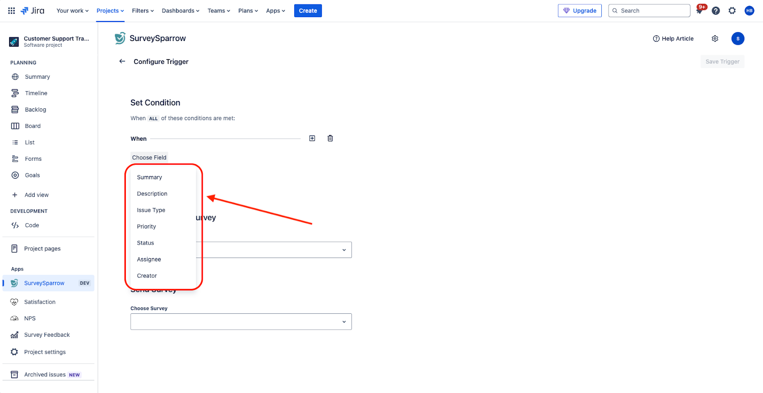Click the SurveySparrow settings gear icon

[715, 39]
